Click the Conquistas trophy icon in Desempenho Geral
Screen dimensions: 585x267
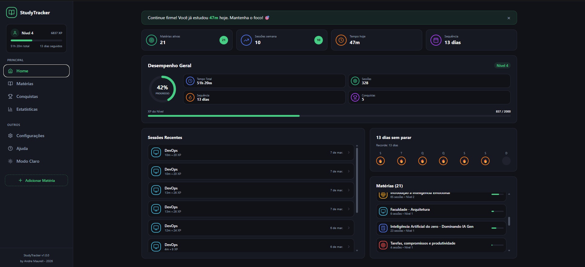click(x=355, y=97)
